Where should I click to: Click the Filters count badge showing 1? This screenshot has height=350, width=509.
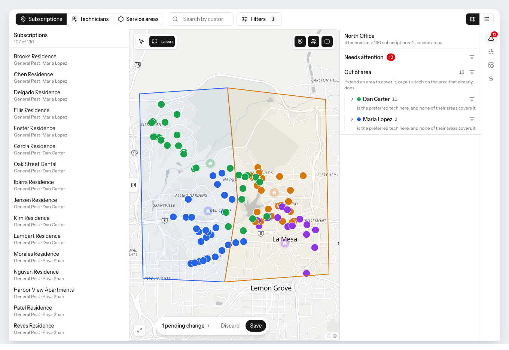[273, 19]
